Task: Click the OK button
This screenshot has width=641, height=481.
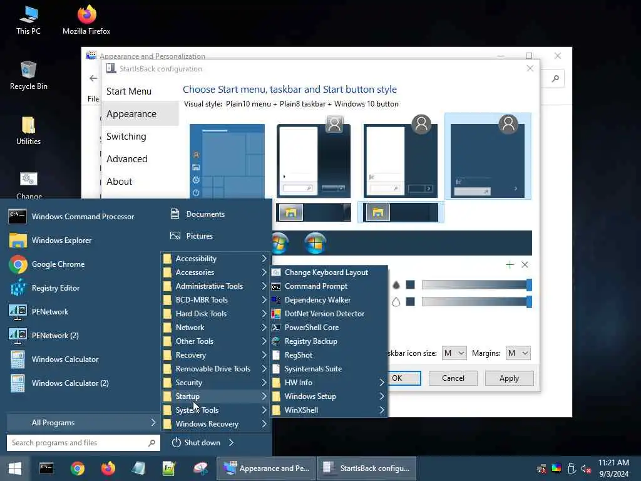Action: point(404,378)
